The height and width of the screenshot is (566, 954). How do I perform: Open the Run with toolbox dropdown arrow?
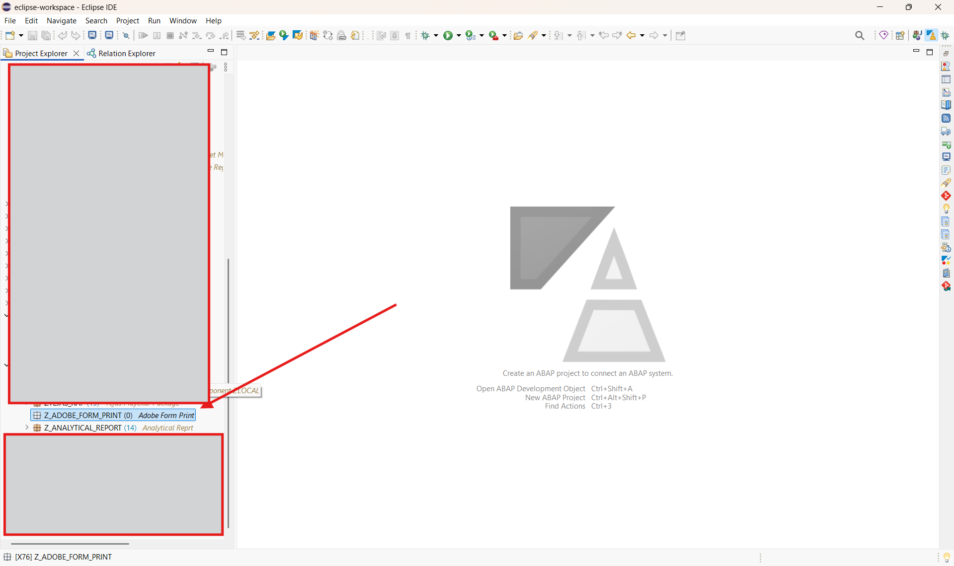click(504, 35)
